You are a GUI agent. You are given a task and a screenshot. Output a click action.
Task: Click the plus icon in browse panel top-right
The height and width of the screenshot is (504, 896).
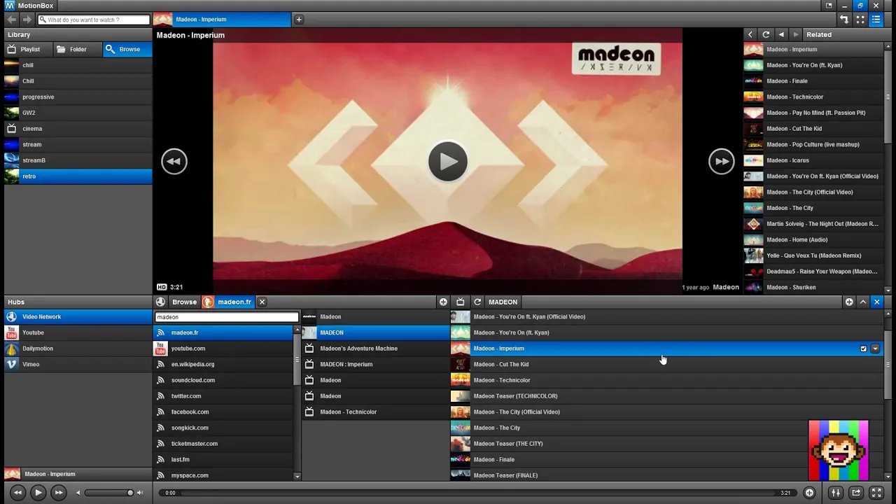tap(849, 302)
